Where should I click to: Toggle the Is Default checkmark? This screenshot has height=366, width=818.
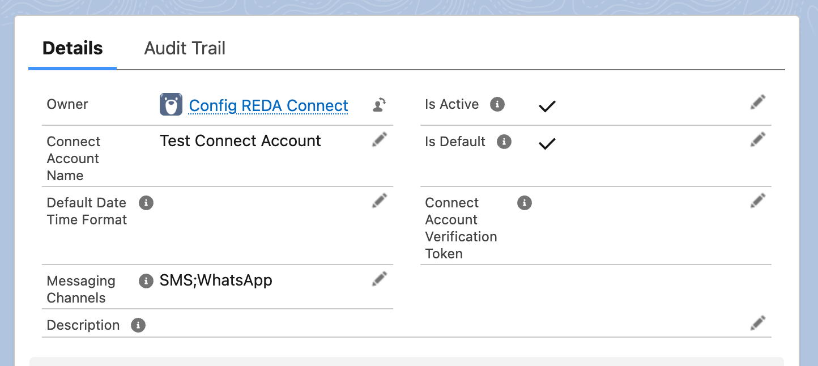[547, 143]
